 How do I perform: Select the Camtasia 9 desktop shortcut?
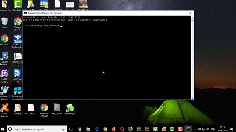point(18,5)
